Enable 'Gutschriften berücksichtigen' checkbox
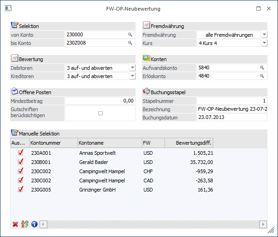Image resolution: width=278 pixels, height=237 pixels. pos(100,113)
